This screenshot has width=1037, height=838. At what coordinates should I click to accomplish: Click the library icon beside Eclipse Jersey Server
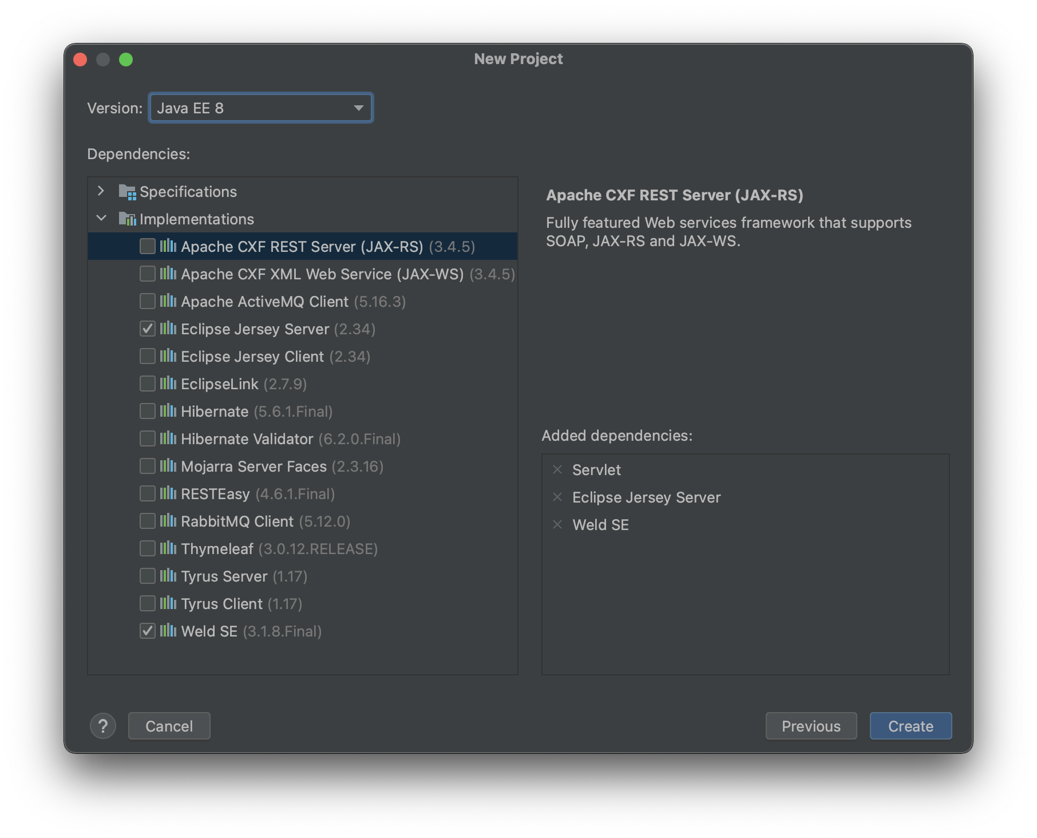pyautogui.click(x=168, y=329)
